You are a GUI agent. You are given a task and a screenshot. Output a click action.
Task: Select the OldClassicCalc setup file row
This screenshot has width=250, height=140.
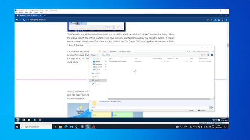160,61
